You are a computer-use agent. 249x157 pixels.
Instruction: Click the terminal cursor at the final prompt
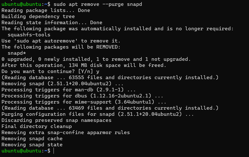[54, 151]
